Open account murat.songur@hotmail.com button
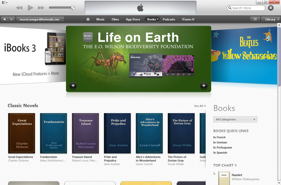281x185 pixels. point(40,19)
